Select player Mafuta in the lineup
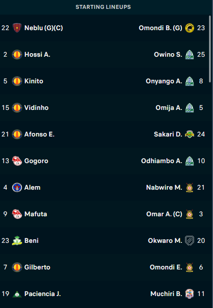Screen dimensions: 213x308 pyautogui.click(x=35, y=214)
